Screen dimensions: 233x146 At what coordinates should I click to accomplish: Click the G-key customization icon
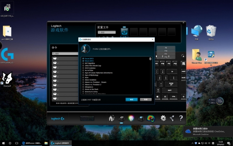[121, 118]
